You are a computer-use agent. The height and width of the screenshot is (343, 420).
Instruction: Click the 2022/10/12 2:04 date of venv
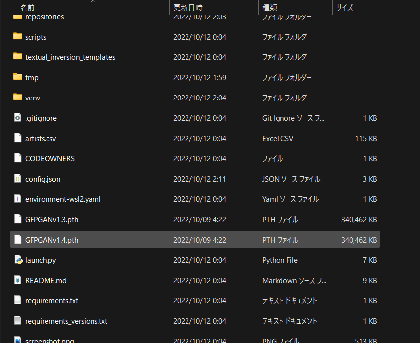pos(199,98)
